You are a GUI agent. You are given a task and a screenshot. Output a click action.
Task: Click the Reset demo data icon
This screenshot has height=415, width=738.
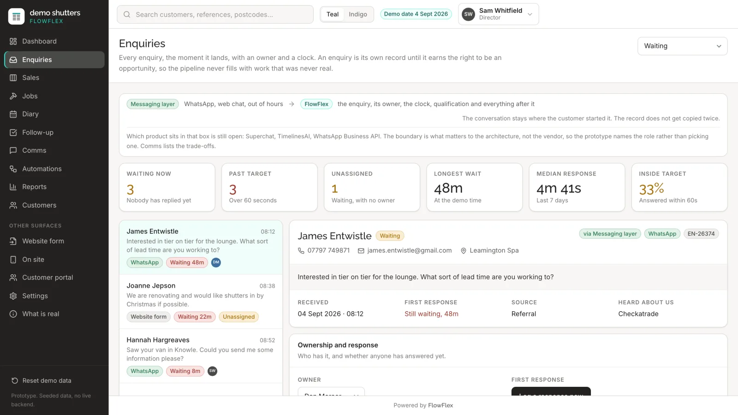pos(15,381)
